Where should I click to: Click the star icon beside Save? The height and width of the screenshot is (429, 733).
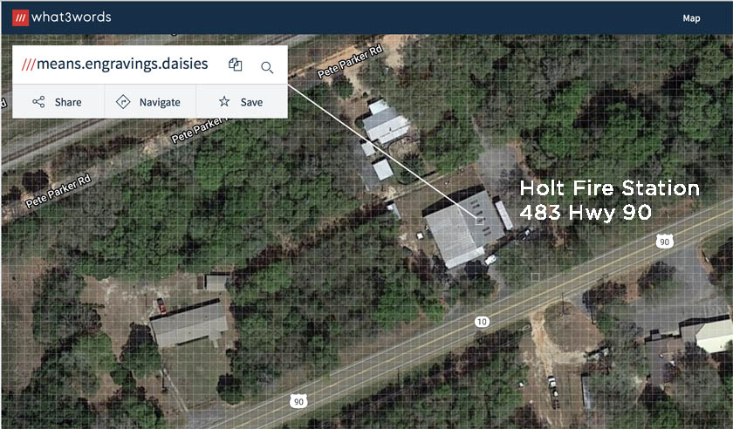pyautogui.click(x=224, y=101)
